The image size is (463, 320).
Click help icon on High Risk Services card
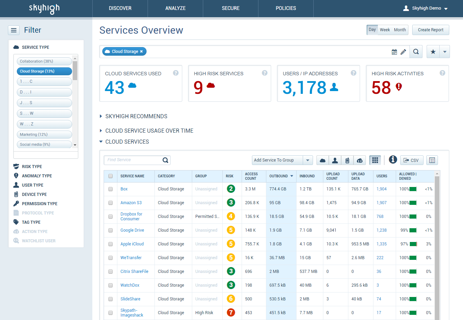(x=265, y=73)
